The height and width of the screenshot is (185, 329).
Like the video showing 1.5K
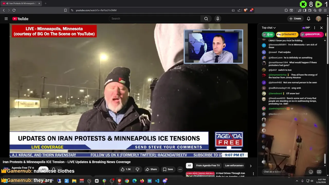point(126,169)
